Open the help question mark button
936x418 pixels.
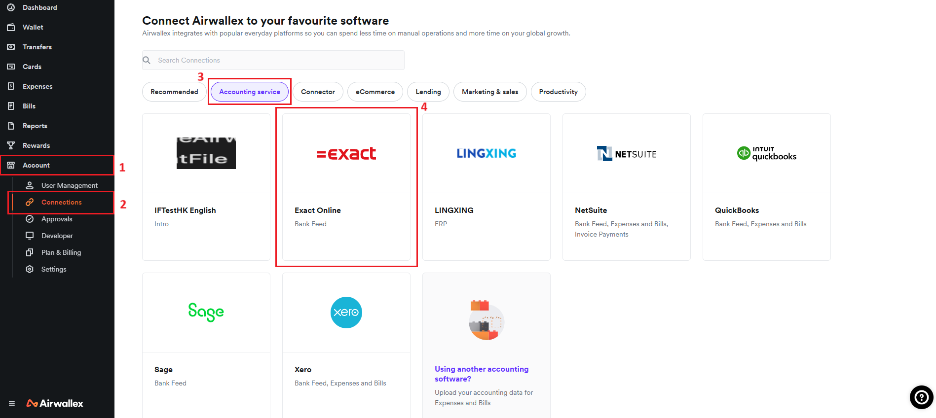pos(921,397)
